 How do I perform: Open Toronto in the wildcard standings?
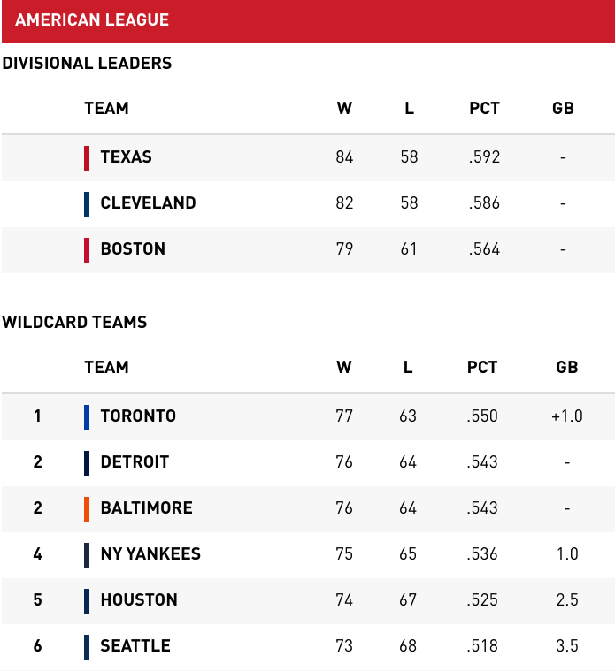click(138, 416)
